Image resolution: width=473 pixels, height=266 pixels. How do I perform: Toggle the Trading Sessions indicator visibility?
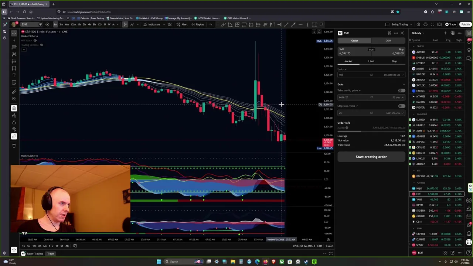(x=41, y=45)
